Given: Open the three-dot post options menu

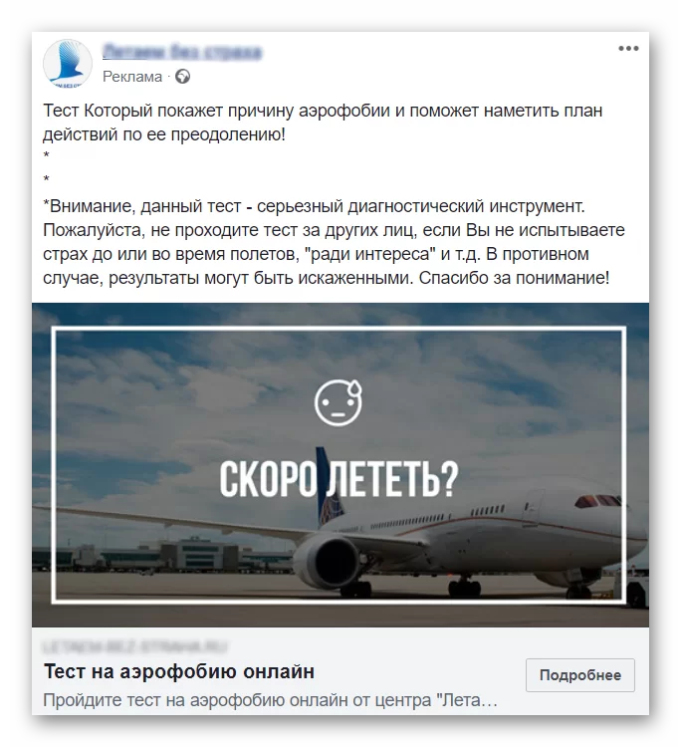Looking at the screenshot, I should click(628, 48).
